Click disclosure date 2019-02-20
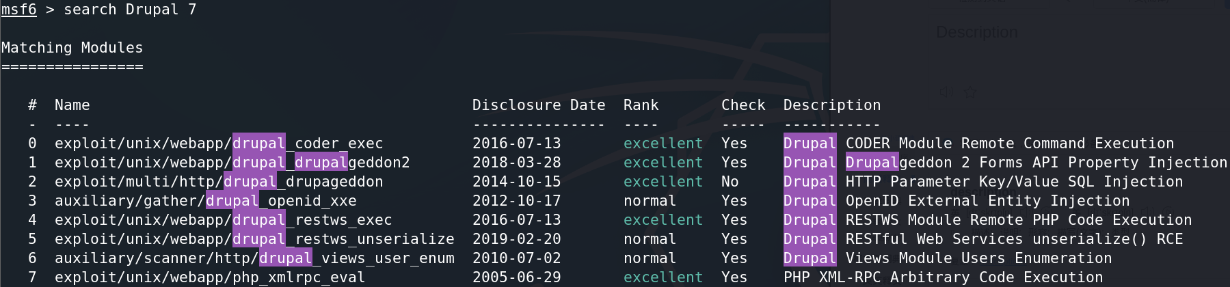 tap(517, 239)
